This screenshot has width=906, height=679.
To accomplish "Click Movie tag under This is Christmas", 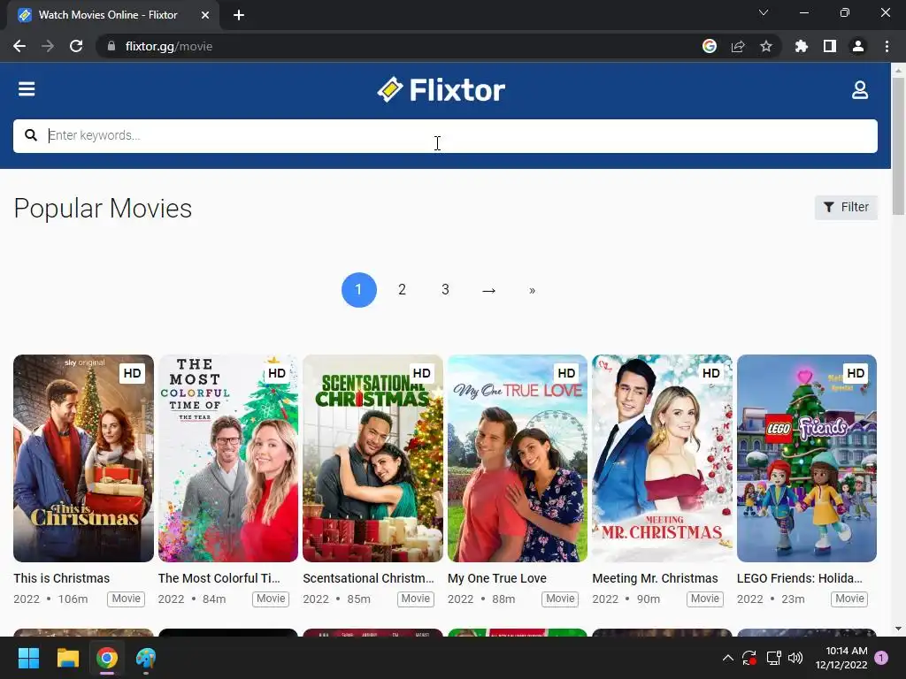I will click(x=126, y=599).
